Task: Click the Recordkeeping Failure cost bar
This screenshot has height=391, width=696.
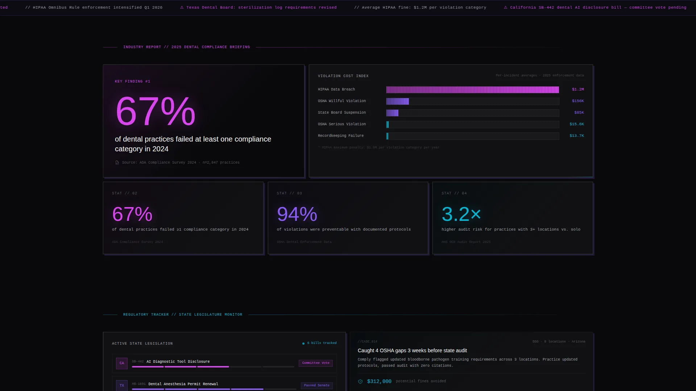Action: pyautogui.click(x=473, y=136)
